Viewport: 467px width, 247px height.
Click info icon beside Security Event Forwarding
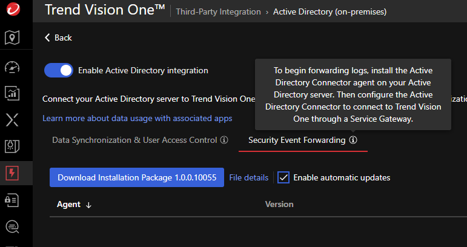click(353, 140)
